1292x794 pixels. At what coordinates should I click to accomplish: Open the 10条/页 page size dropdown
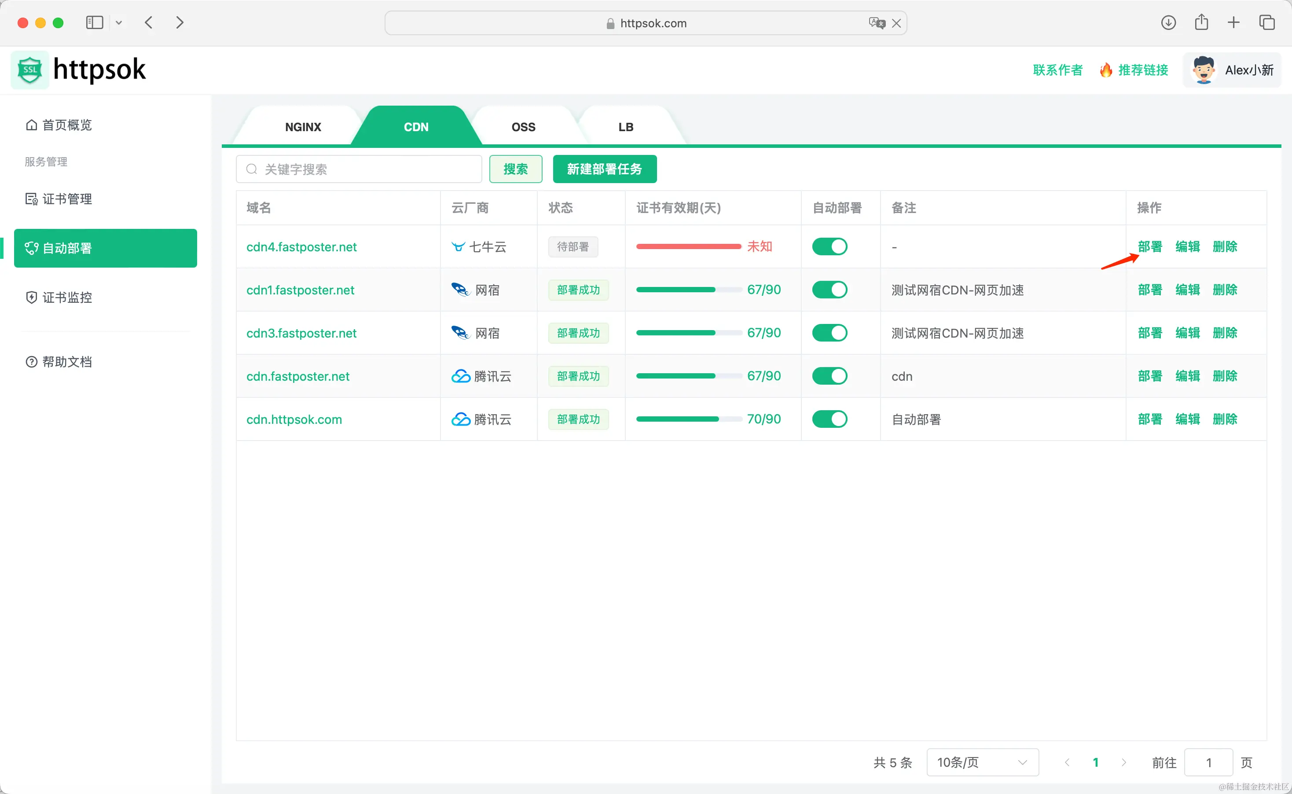coord(982,762)
